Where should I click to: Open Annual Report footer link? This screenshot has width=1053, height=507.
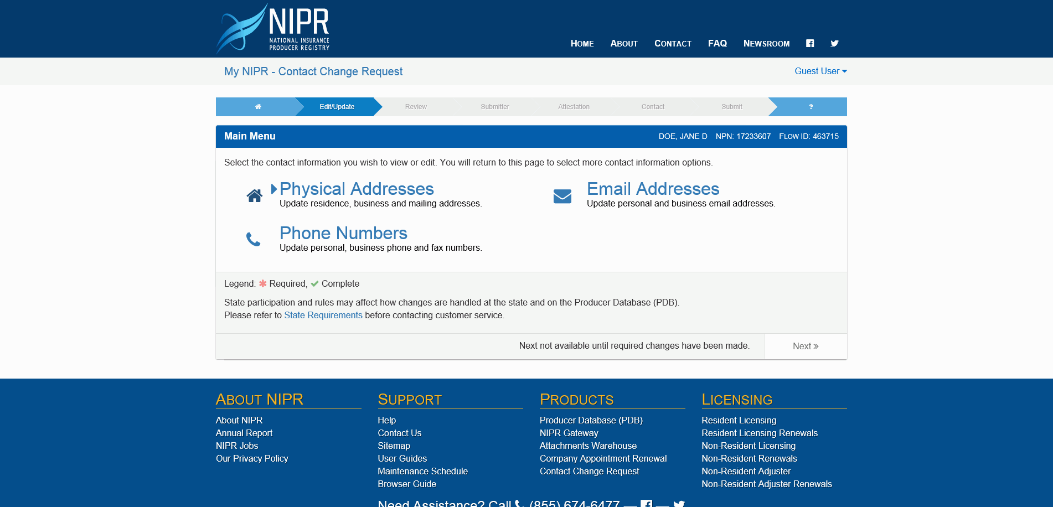[244, 433]
